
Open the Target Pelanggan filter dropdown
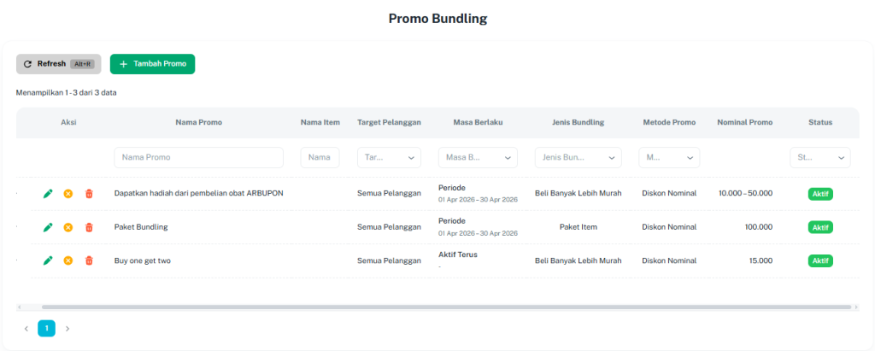389,158
